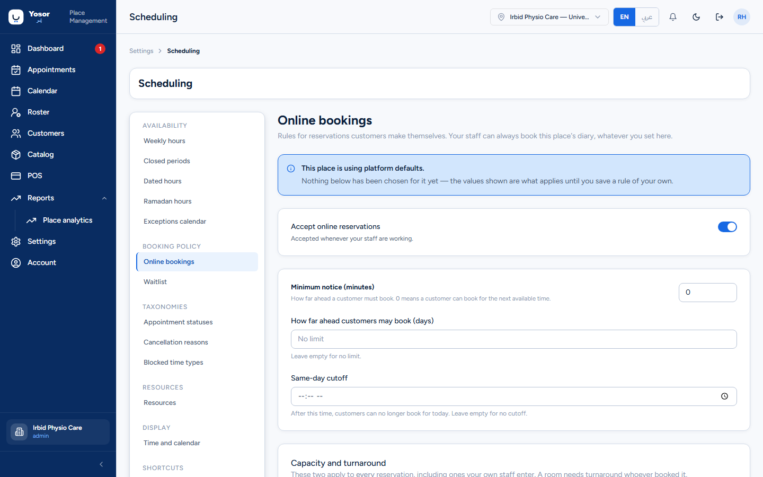Open Closed periods settings
This screenshot has height=477, width=763.
click(197, 161)
